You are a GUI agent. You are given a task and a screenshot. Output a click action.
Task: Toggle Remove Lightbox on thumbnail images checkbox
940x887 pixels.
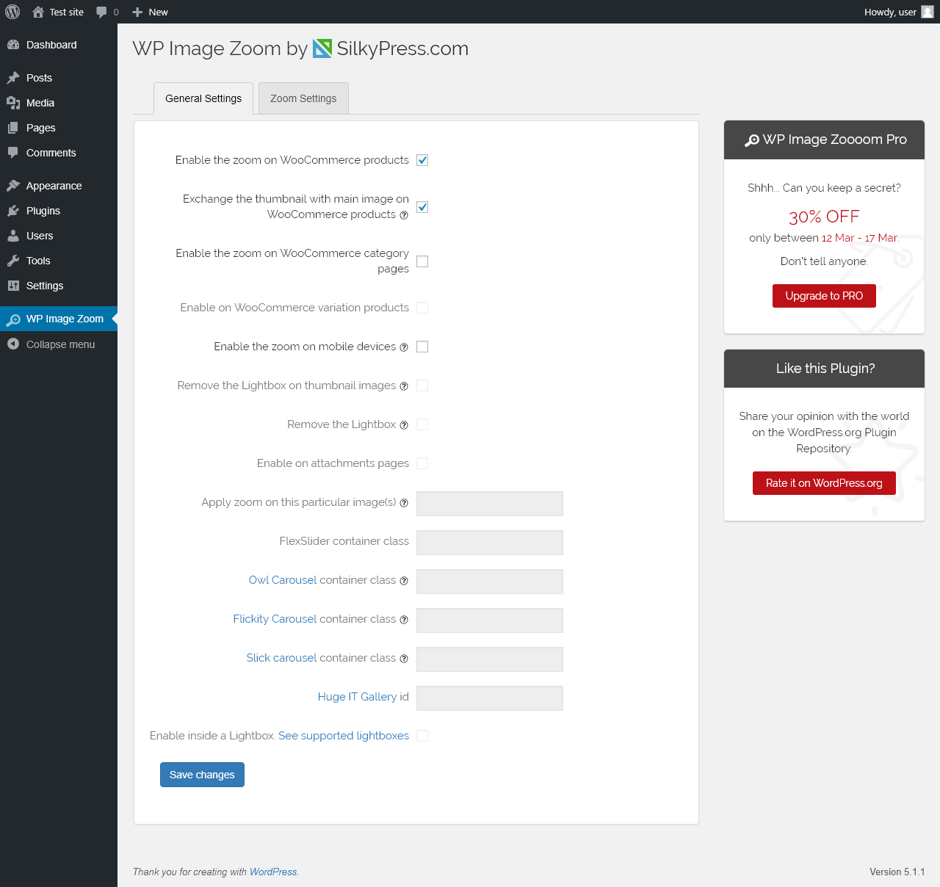pos(422,385)
